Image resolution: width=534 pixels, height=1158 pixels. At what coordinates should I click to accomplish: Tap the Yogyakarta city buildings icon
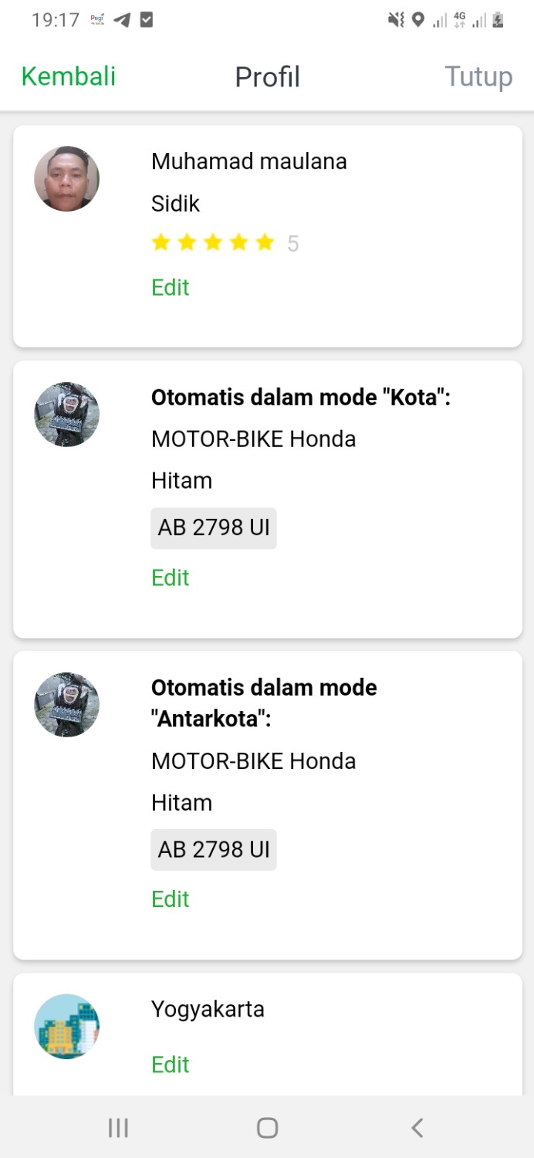click(x=67, y=1026)
